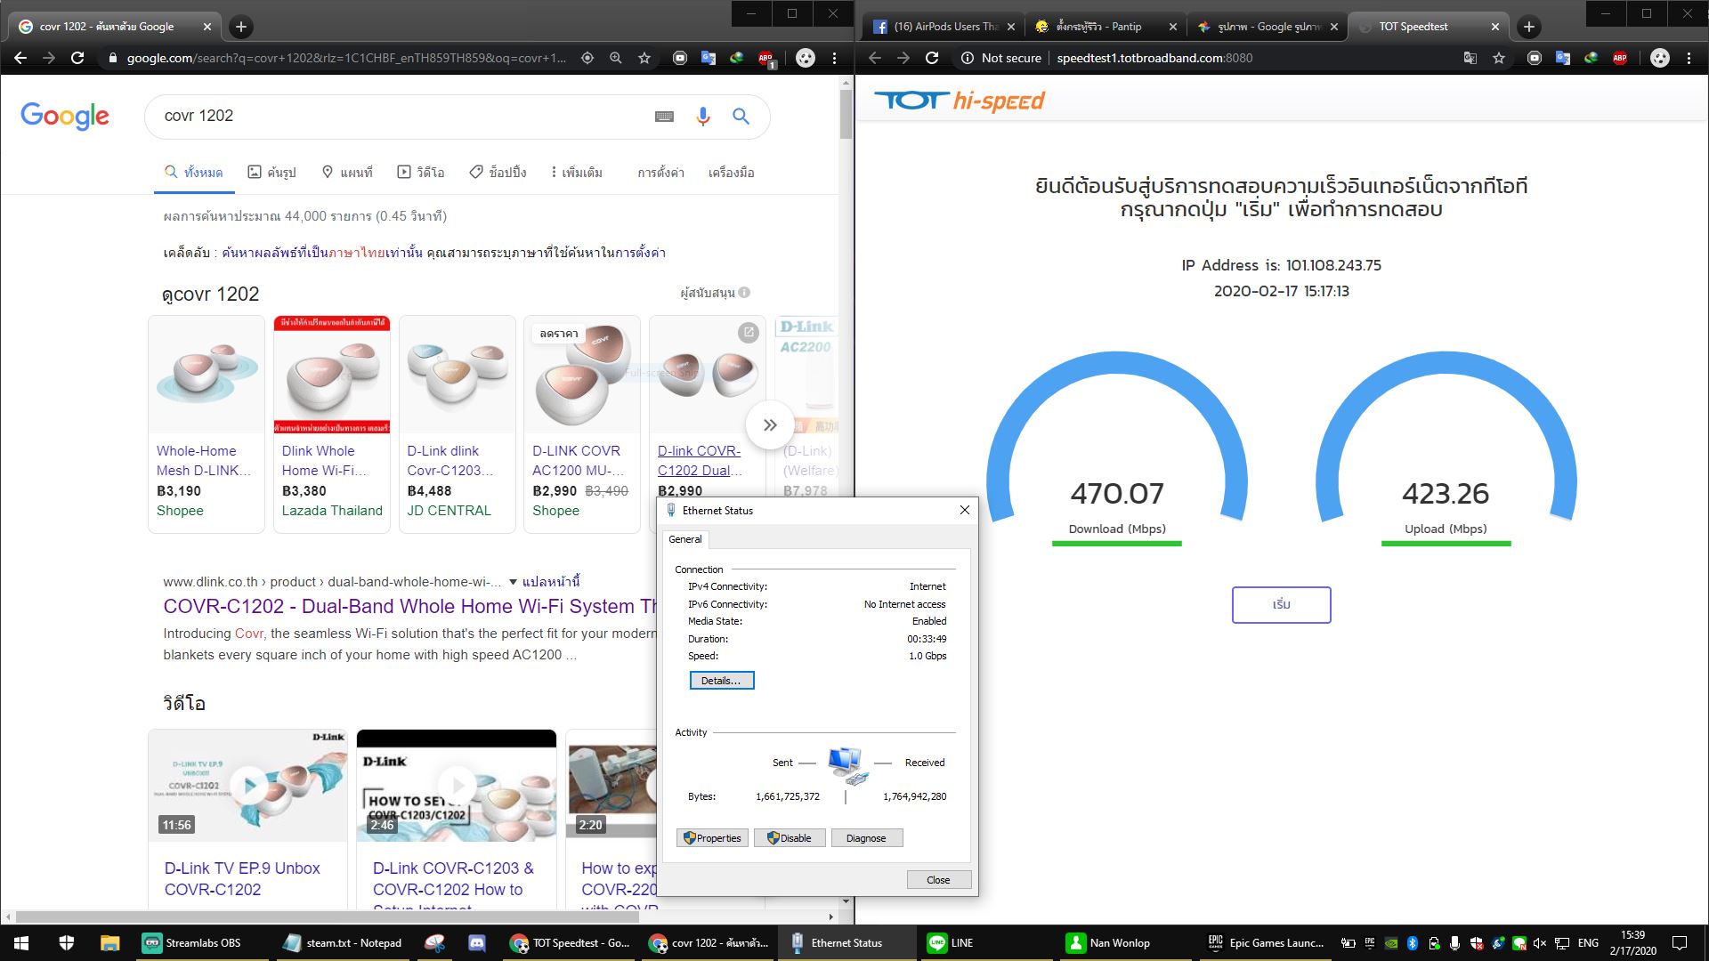Screen dimensions: 1709x961
Task: Click the speedtest address bar URL
Action: [1154, 58]
